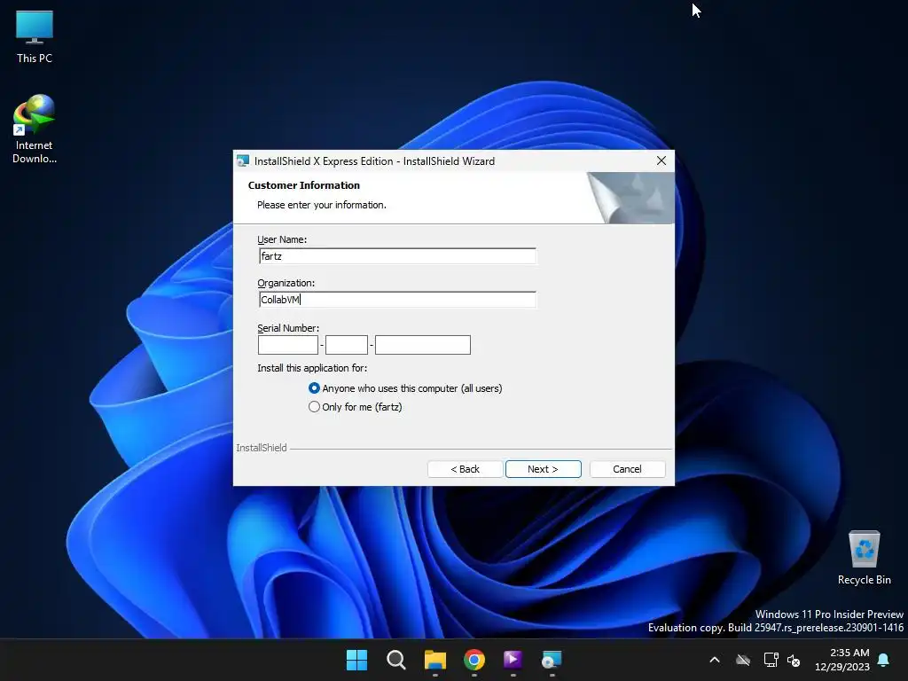Click the first Serial Number box
This screenshot has height=681, width=908.
(288, 345)
